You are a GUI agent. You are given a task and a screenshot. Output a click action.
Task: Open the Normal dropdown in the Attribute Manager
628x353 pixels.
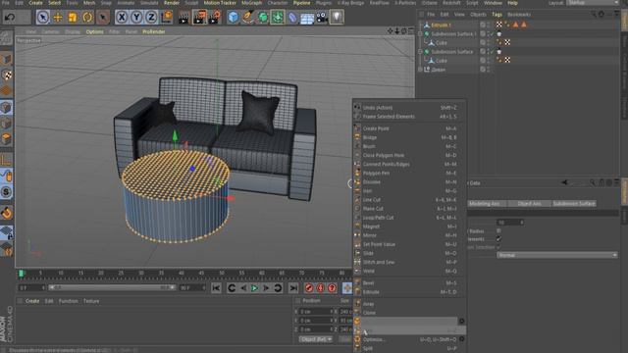(556, 255)
